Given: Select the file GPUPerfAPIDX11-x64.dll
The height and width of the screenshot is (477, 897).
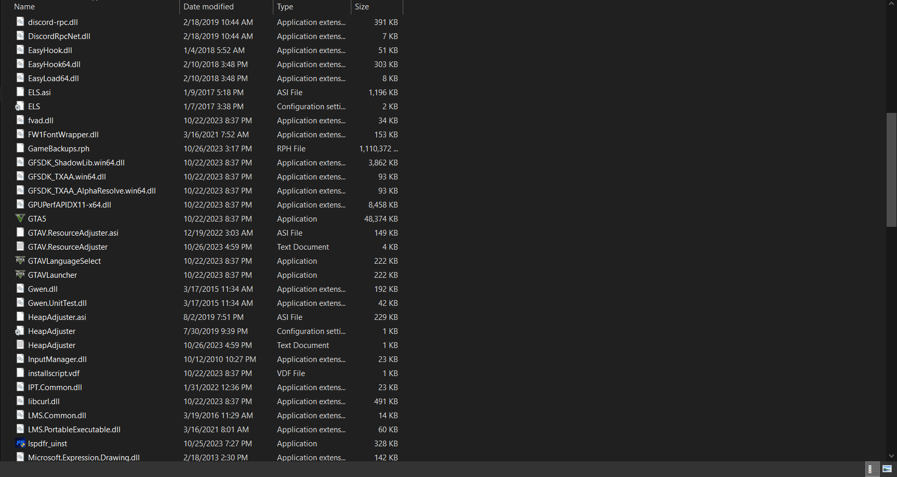Looking at the screenshot, I should (x=70, y=205).
